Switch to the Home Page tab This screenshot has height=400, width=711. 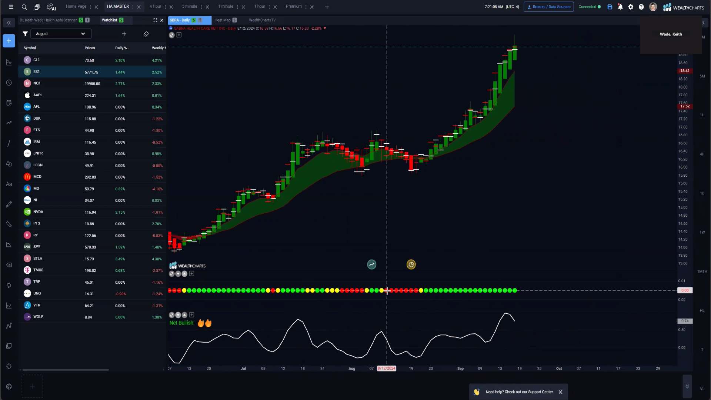click(x=76, y=7)
